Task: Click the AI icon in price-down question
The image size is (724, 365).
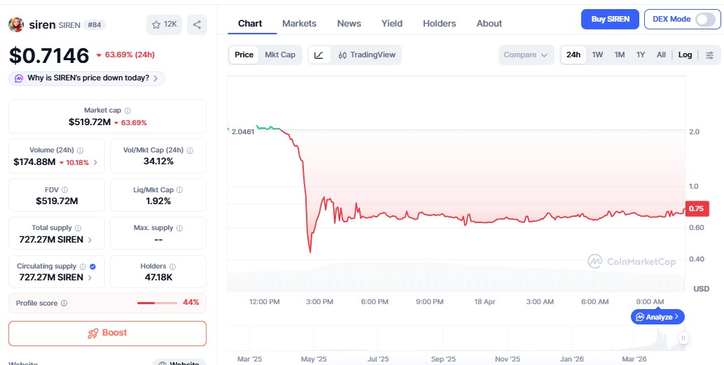Action: pos(19,78)
